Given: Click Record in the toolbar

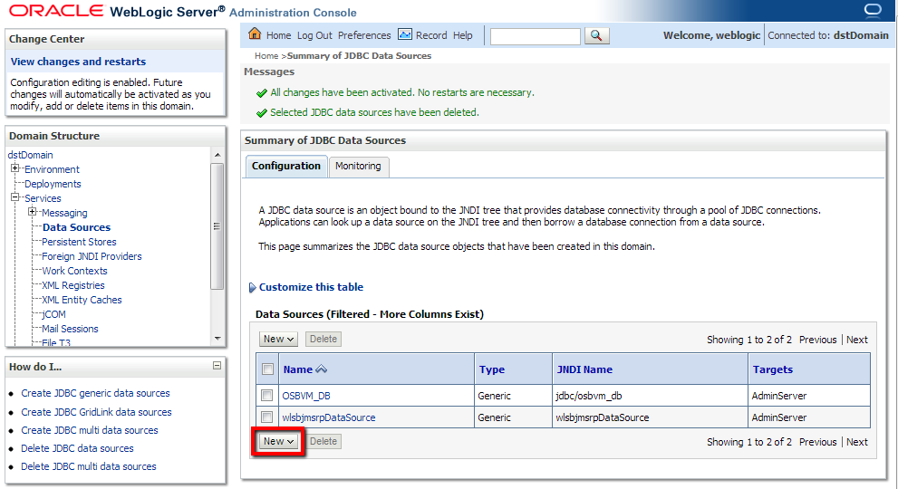Looking at the screenshot, I should (x=431, y=35).
